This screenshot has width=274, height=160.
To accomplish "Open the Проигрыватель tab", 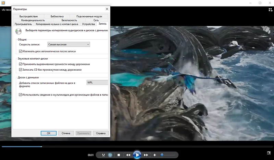I will (23, 24).
